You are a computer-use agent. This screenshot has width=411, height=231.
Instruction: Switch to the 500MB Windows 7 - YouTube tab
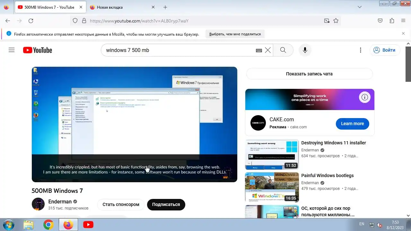[50, 7]
